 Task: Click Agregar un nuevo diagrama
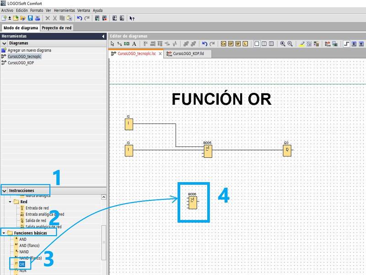pos(29,50)
